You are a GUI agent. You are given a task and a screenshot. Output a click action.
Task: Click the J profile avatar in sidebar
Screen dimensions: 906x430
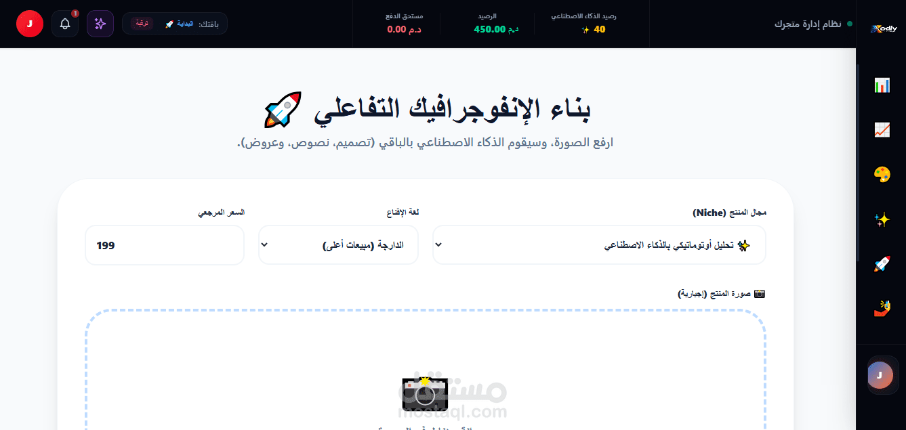(880, 374)
